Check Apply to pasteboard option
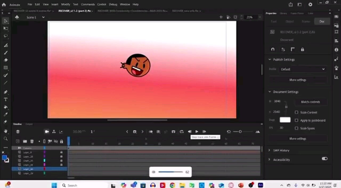341x188 pixels. pyautogui.click(x=296, y=120)
